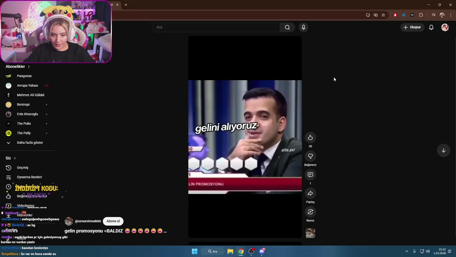Click the crossed-eye icon in address bar
The width and height of the screenshot is (456, 257).
click(x=375, y=15)
